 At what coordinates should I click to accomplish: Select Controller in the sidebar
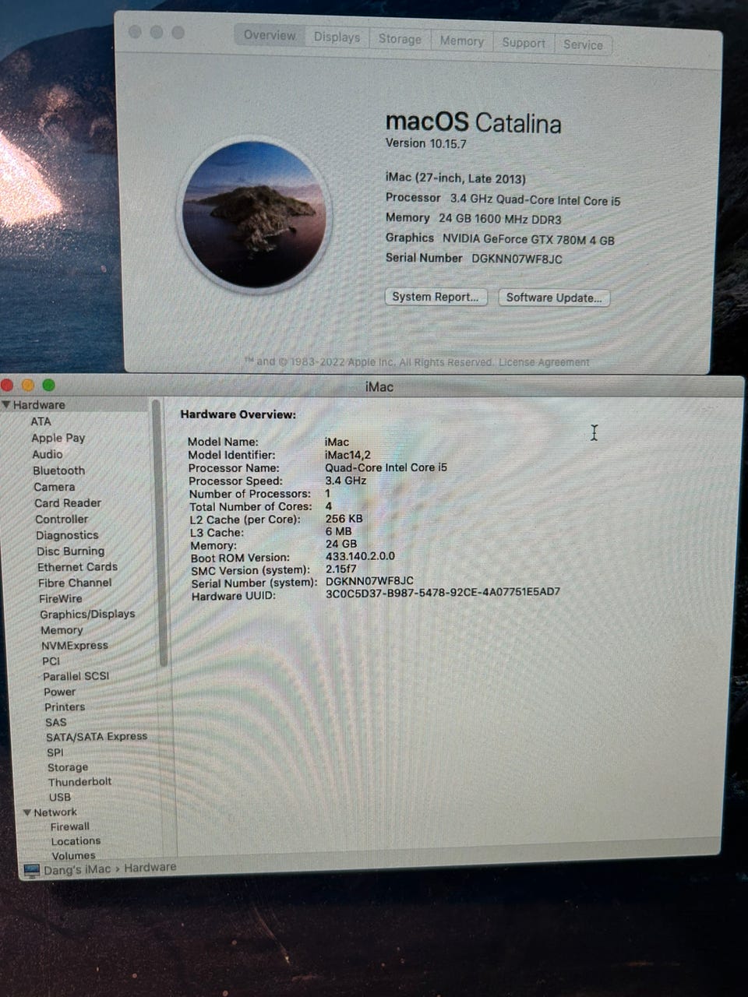click(x=62, y=519)
